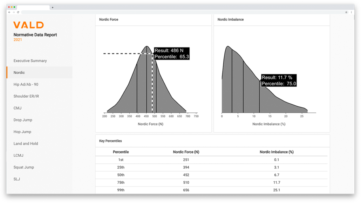Select the 1st percentile row label
Screen dimensions: 361x203
coord(121,160)
